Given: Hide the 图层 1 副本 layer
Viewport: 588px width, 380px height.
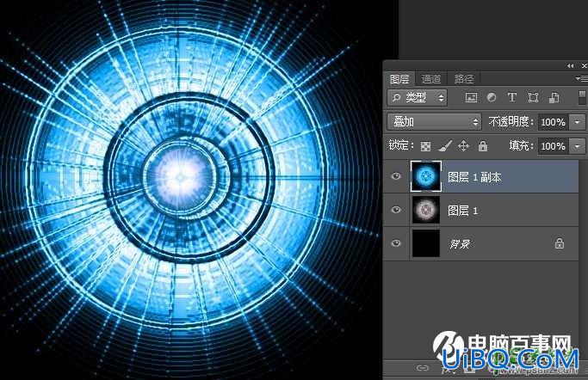Looking at the screenshot, I should (396, 176).
